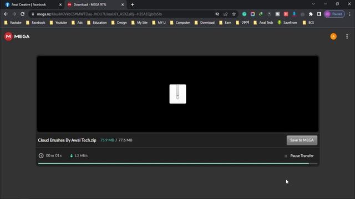Screen dimensions: 355x199
Task: Click the 75.9 MB downloaded text
Action: point(107,140)
